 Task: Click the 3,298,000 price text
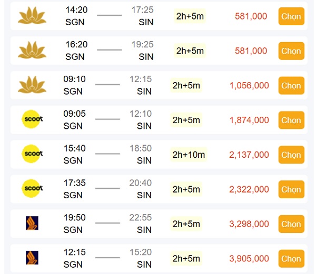click(x=249, y=224)
